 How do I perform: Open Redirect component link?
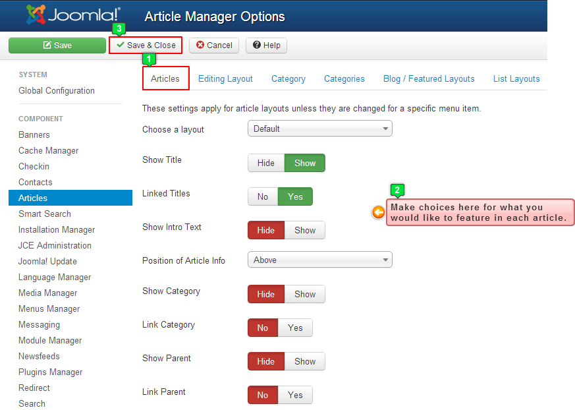(x=34, y=388)
